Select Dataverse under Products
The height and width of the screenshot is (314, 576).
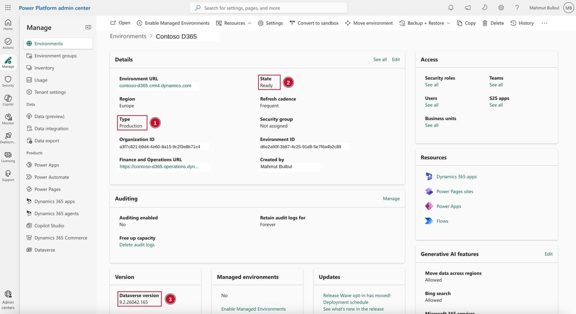(x=58, y=250)
